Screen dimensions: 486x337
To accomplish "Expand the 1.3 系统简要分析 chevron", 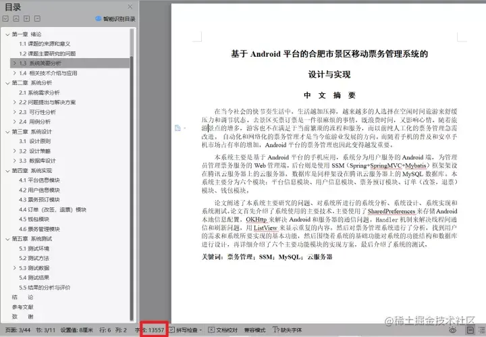I will pyautogui.click(x=15, y=63).
